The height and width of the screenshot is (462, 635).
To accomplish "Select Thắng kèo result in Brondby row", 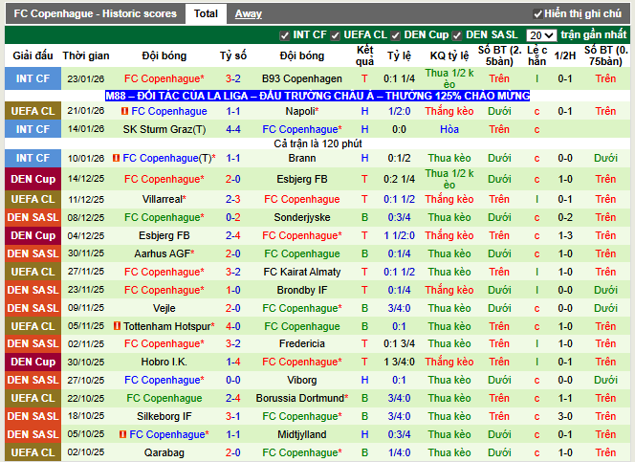I will 449,290.
